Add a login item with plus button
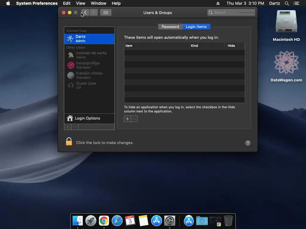The image size is (306, 229). 127,119
